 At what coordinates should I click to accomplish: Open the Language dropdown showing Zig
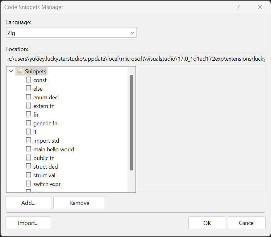pos(71,32)
